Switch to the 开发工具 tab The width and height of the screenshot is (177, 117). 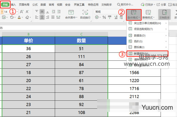[x=79, y=4]
